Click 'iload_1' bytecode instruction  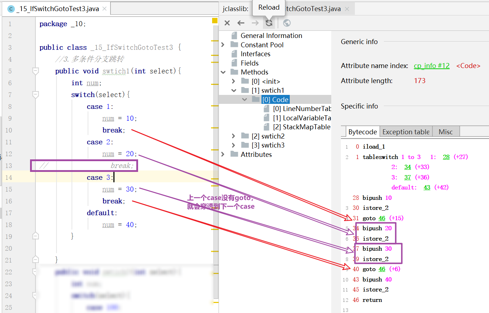pos(374,146)
